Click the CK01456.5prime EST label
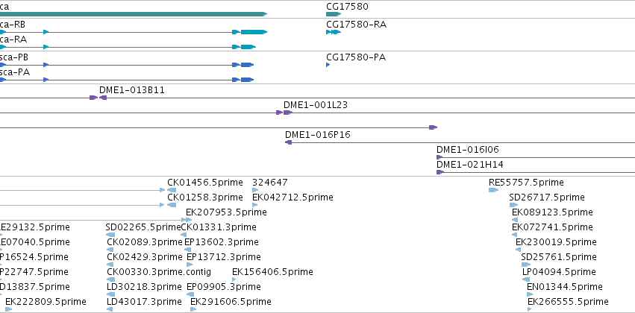Image resolution: width=635 pixels, height=313 pixels. coord(205,183)
